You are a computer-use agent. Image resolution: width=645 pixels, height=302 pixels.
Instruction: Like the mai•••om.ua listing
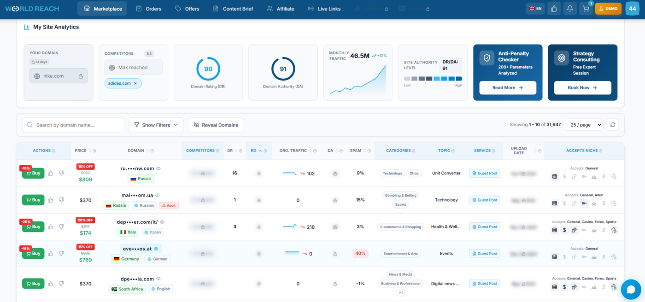point(51,200)
